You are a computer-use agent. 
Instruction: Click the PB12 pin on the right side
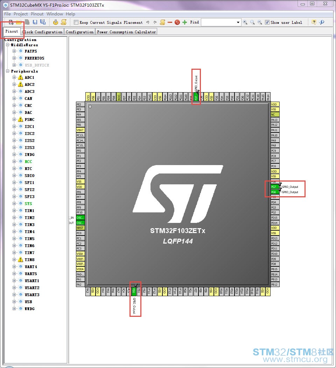[275, 285]
